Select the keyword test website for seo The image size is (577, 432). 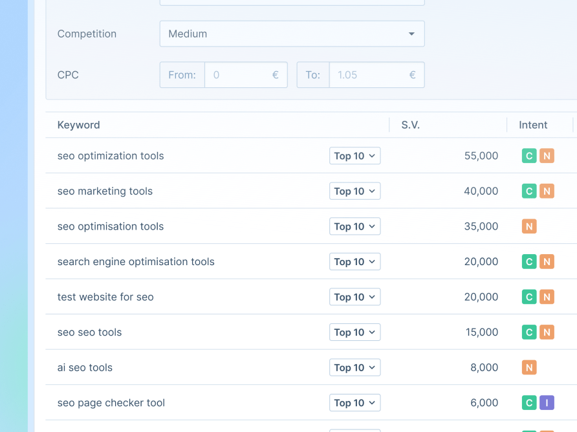[x=105, y=297]
